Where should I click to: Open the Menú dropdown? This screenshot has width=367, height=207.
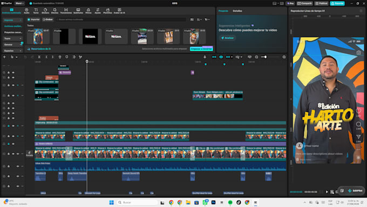tap(19, 3)
